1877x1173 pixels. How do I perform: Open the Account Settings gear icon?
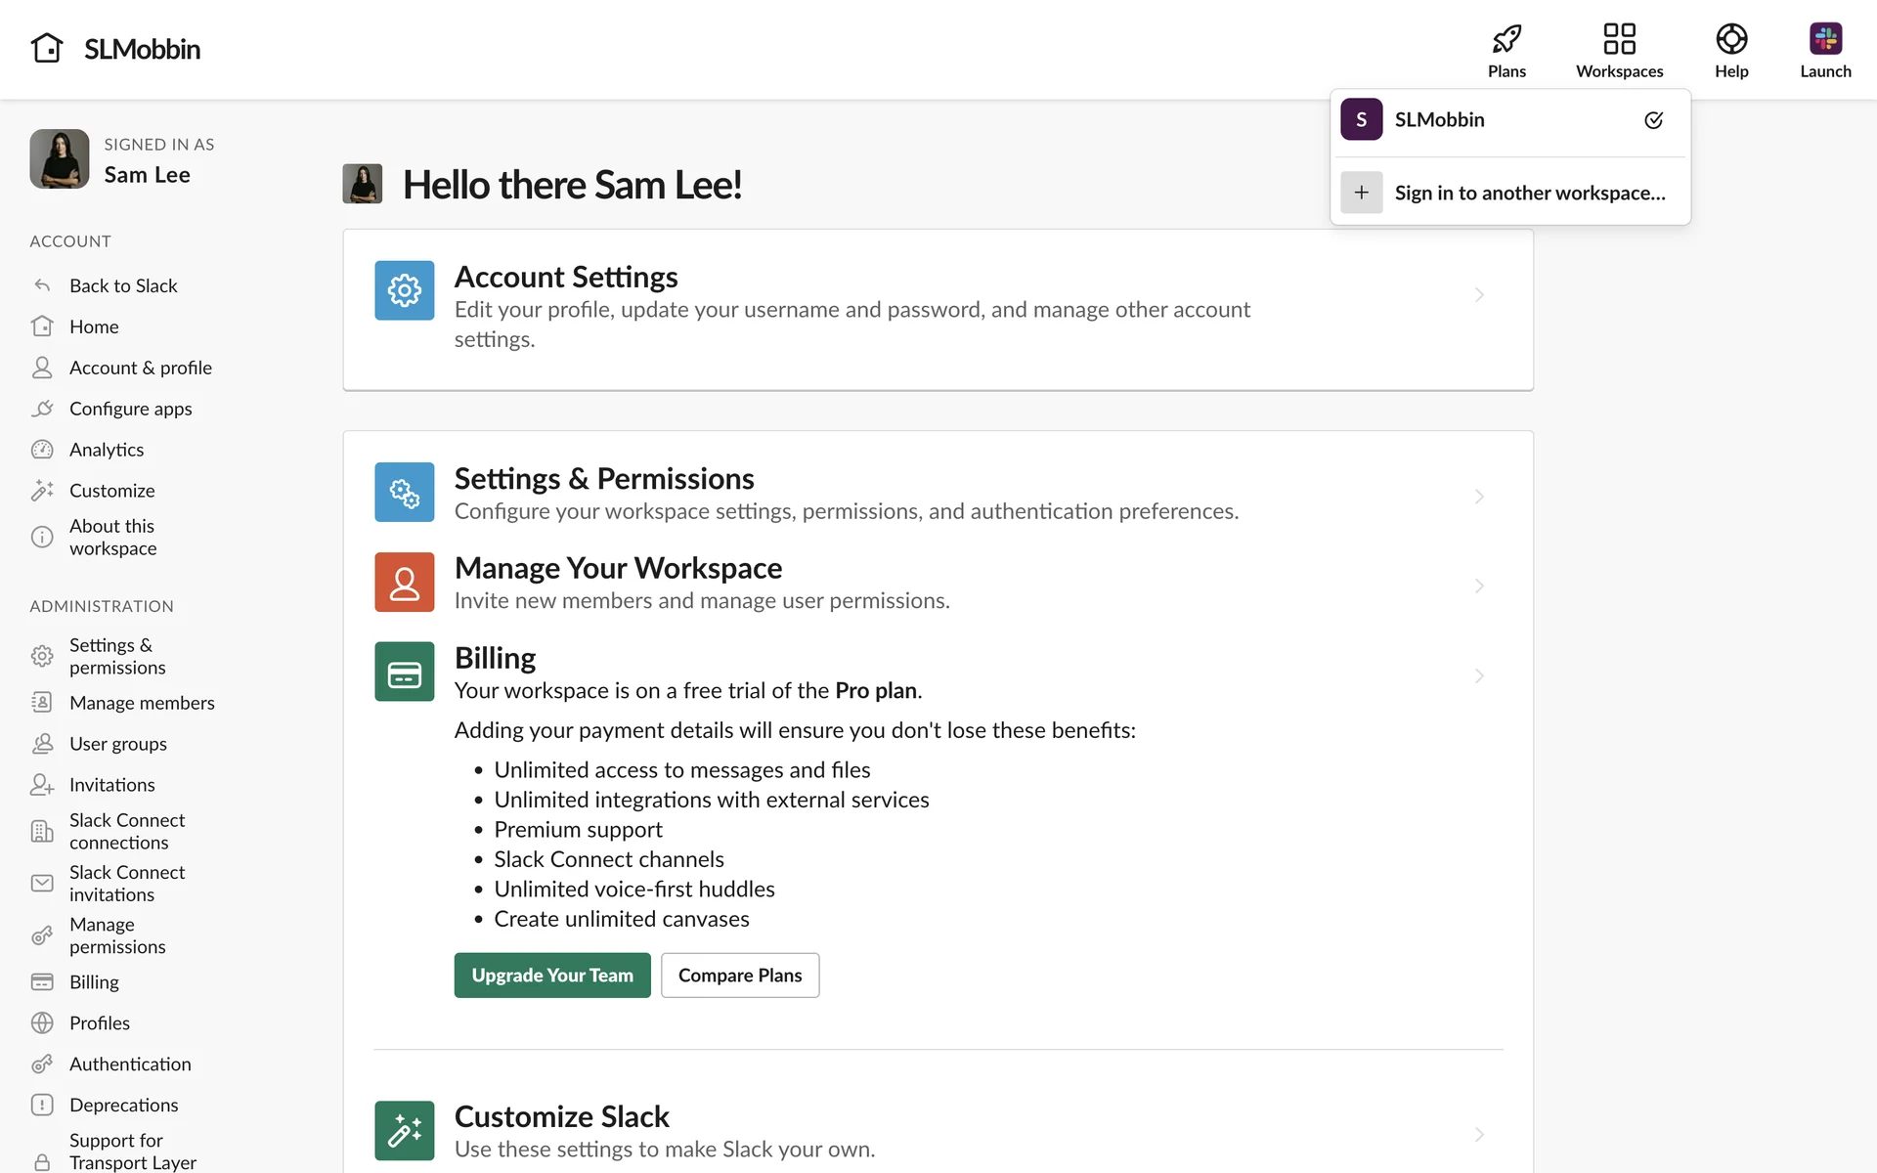click(x=404, y=290)
